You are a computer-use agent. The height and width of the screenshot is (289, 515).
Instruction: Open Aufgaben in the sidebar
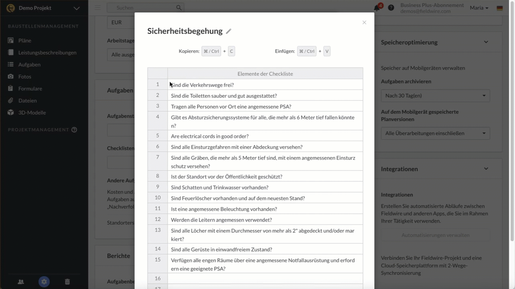coord(29,64)
